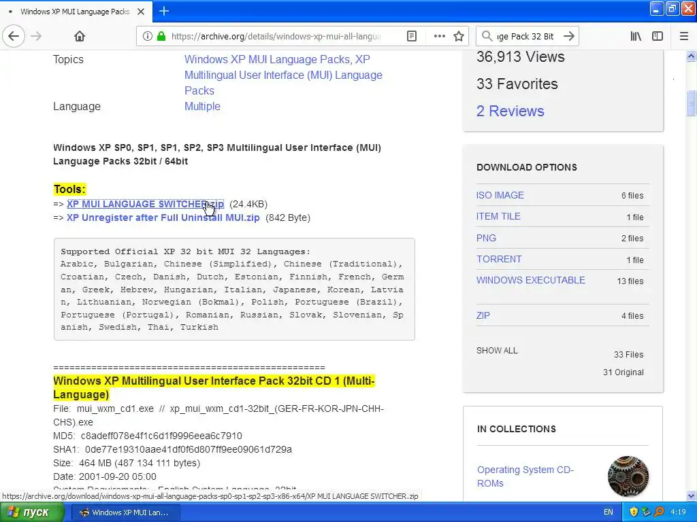Download XP Unregister after Full Uninstall MUI.zip
This screenshot has height=522, width=697.
pos(163,217)
